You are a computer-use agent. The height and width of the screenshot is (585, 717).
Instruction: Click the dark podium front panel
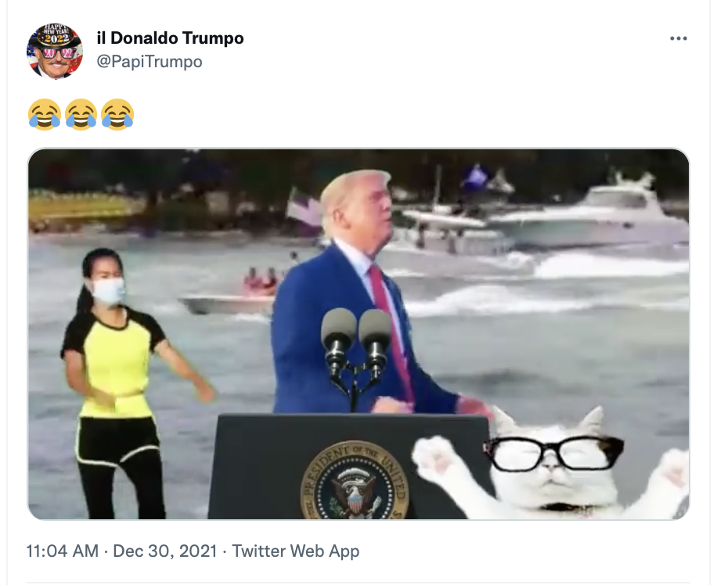(350, 467)
